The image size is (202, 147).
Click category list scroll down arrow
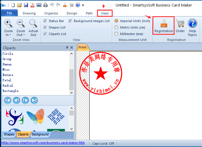(71, 93)
